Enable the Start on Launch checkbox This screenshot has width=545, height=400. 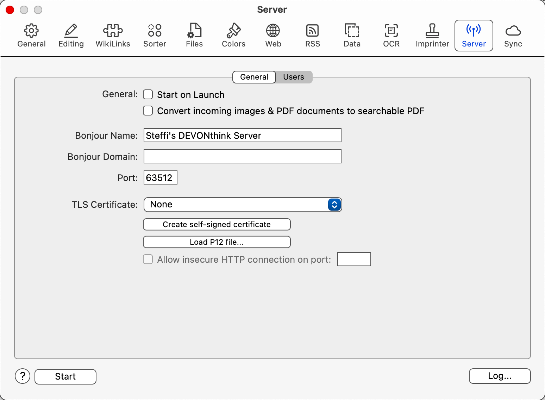(148, 95)
